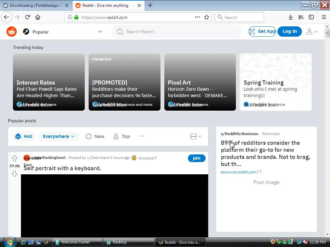The height and width of the screenshot is (247, 330).
Task: Focus the Search Reddit field
Action: (177, 32)
